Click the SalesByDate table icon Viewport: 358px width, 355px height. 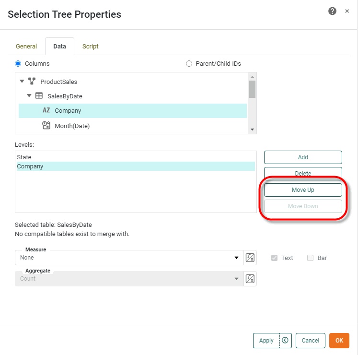[x=39, y=95]
